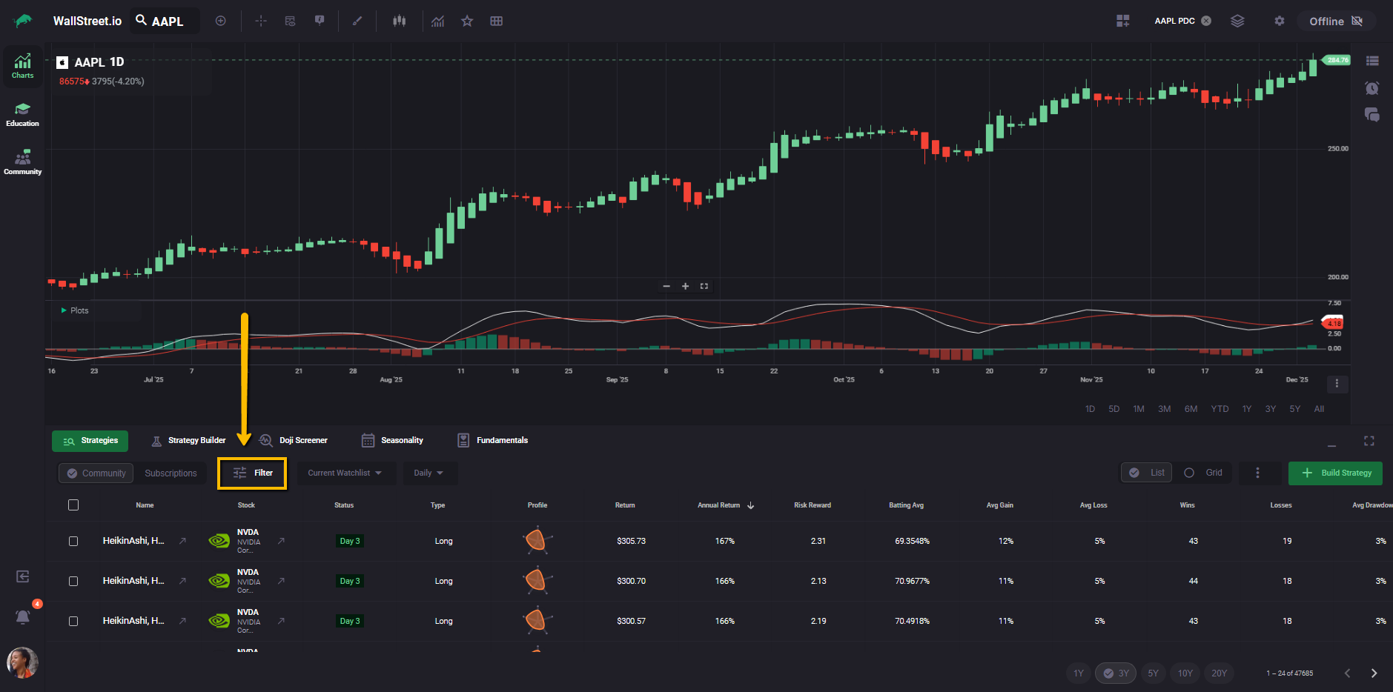
Task: Open the notifications bell icon
Action: pos(23,616)
